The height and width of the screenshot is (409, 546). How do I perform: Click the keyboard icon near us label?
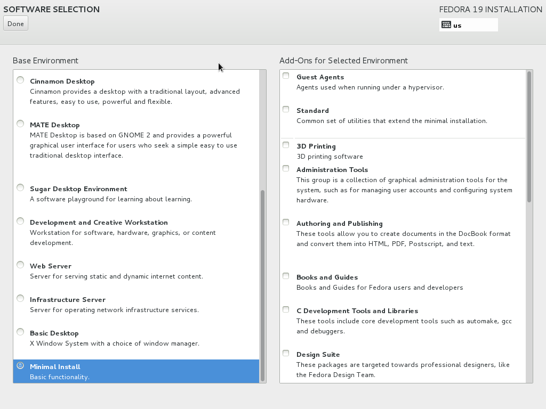pos(446,24)
